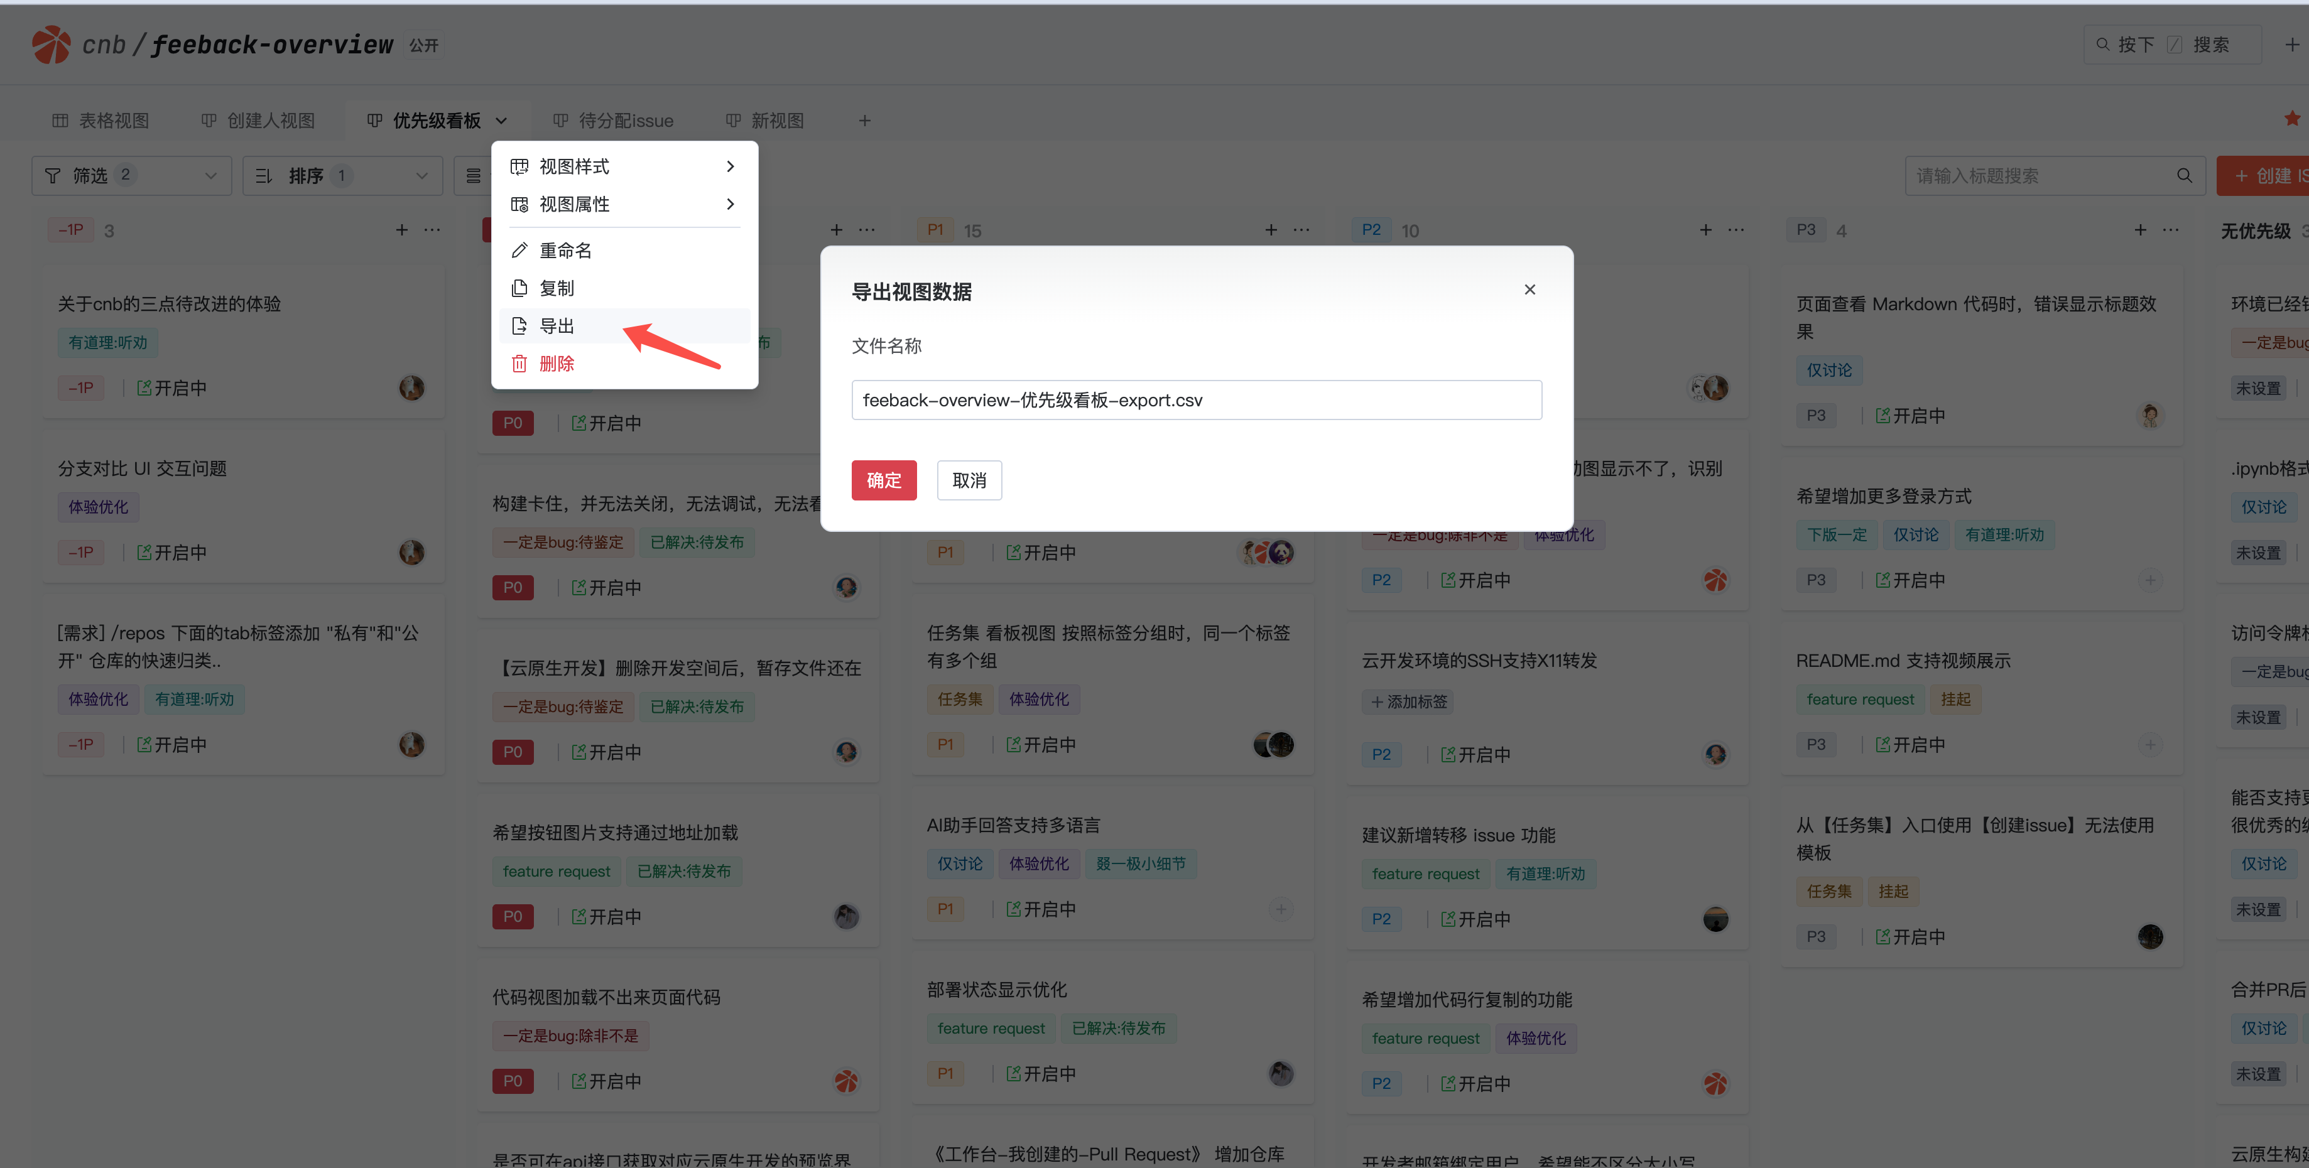Select 导出 in the context menu

(x=557, y=327)
